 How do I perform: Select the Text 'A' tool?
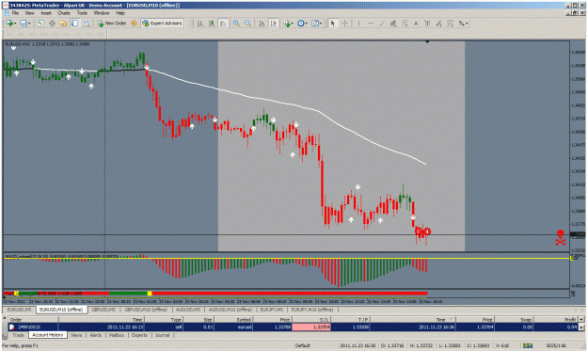click(x=416, y=24)
